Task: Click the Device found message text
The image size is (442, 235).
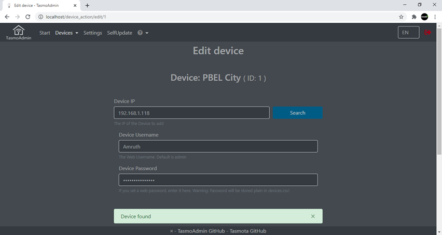Action: 136,216
